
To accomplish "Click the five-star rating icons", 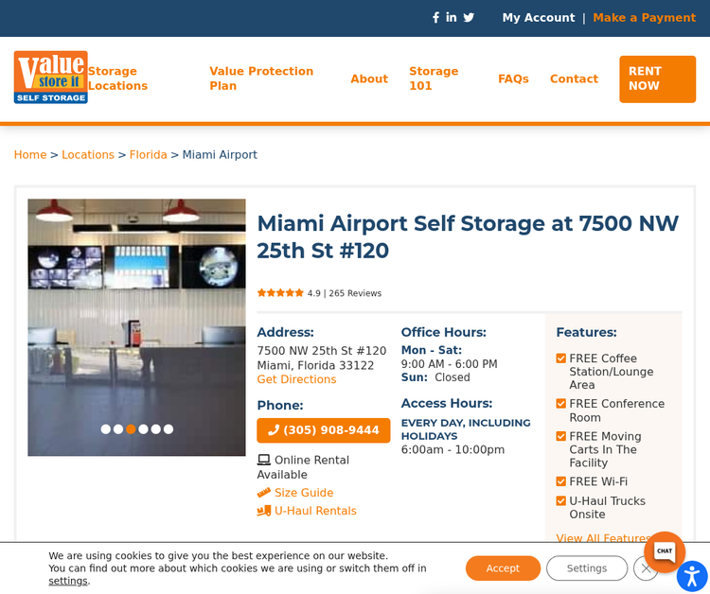I will tap(280, 293).
